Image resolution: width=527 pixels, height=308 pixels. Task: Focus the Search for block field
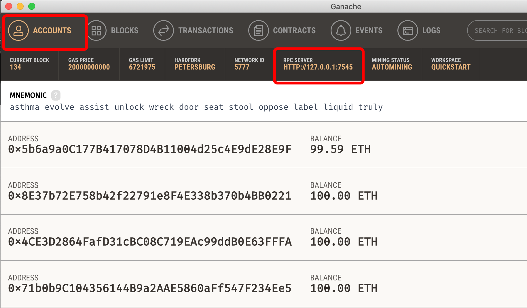pyautogui.click(x=497, y=30)
